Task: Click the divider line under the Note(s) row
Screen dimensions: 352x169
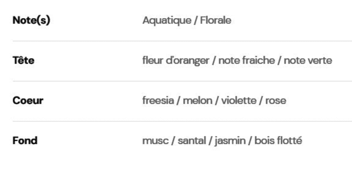Action: click(182, 41)
